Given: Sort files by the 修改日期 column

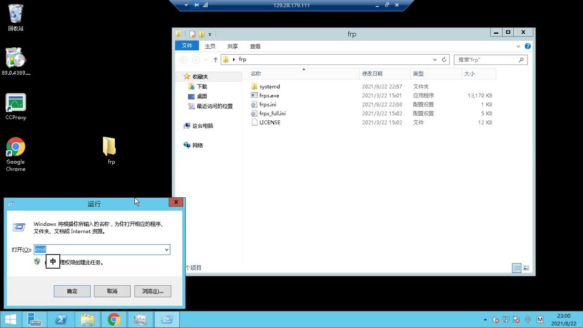Looking at the screenshot, I should (385, 74).
